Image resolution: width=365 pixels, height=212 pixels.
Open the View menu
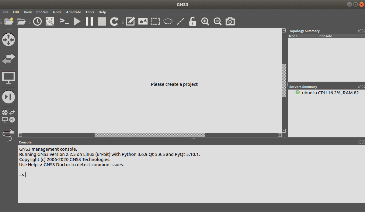[x=28, y=12]
